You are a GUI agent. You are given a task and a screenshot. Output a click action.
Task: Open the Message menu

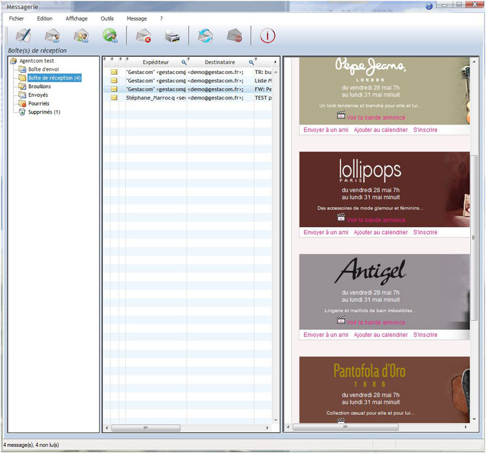137,19
